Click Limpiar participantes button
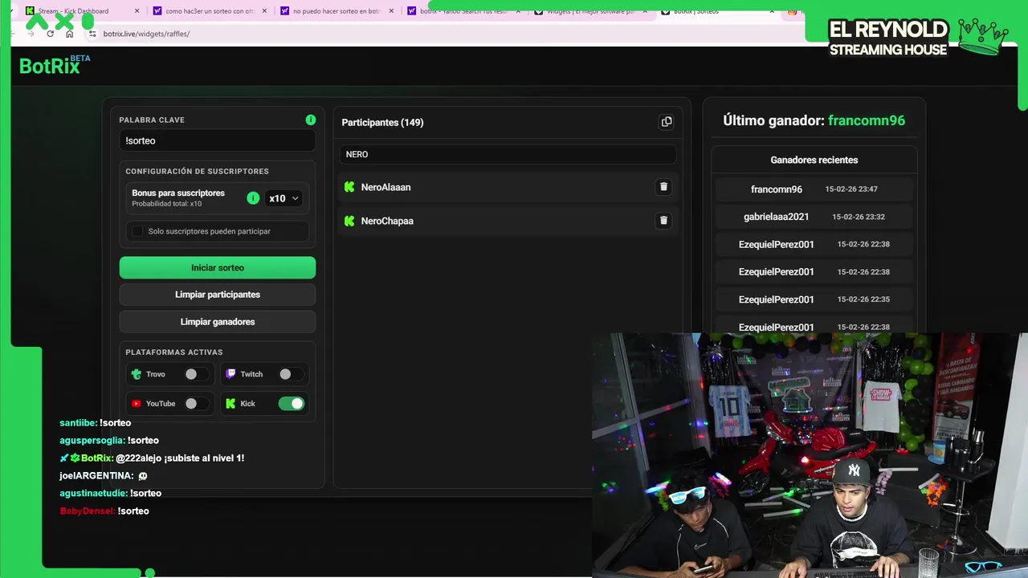 point(218,295)
